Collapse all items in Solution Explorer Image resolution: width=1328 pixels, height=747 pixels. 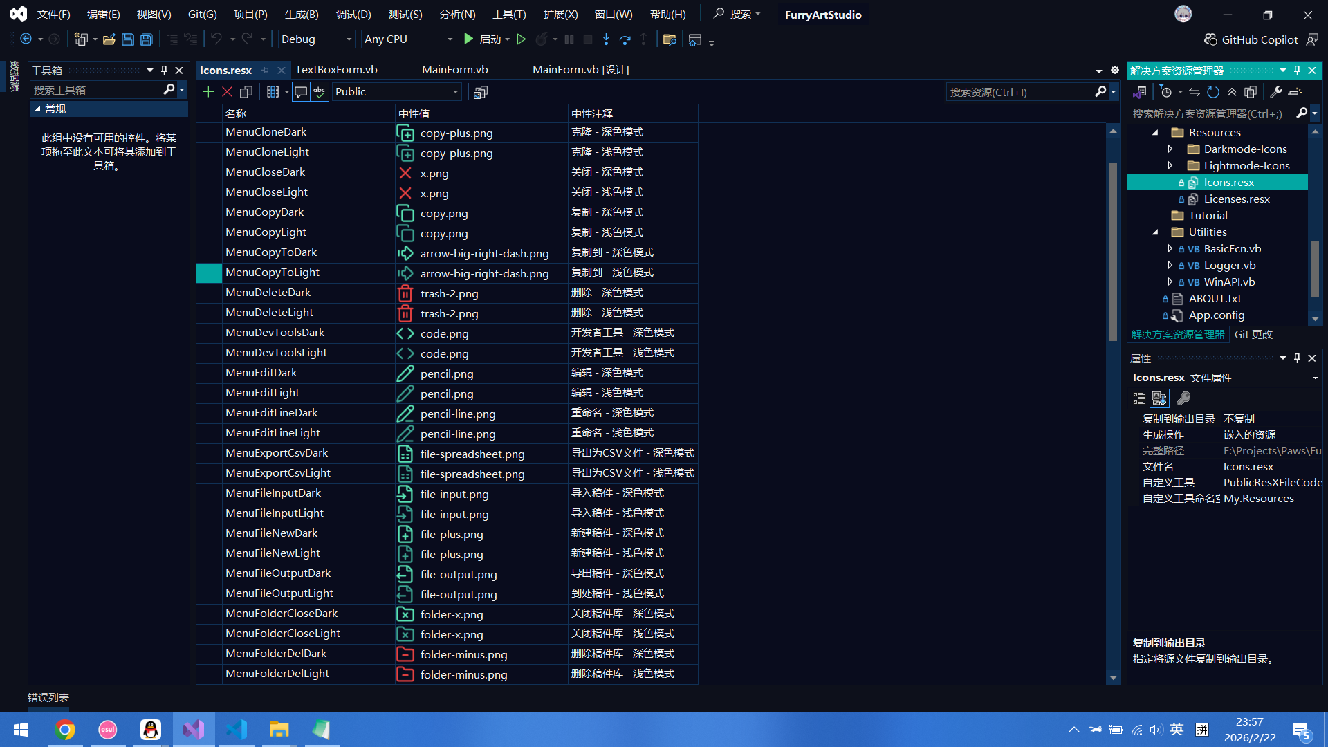1232,92
